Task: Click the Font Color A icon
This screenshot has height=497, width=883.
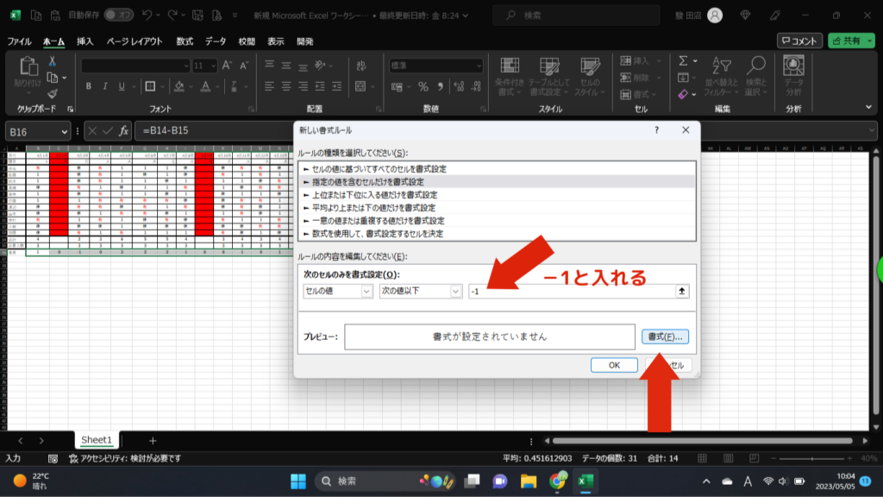Action: click(205, 86)
